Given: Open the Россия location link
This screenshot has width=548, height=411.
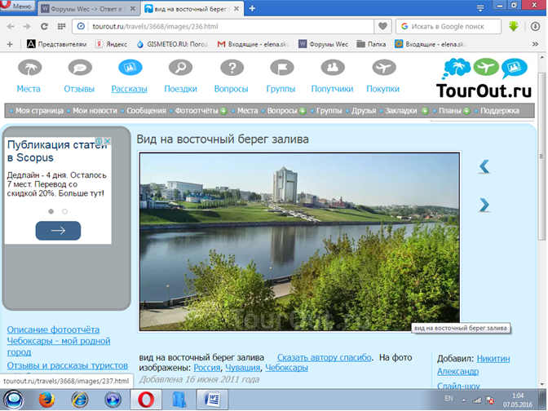Looking at the screenshot, I should (207, 368).
